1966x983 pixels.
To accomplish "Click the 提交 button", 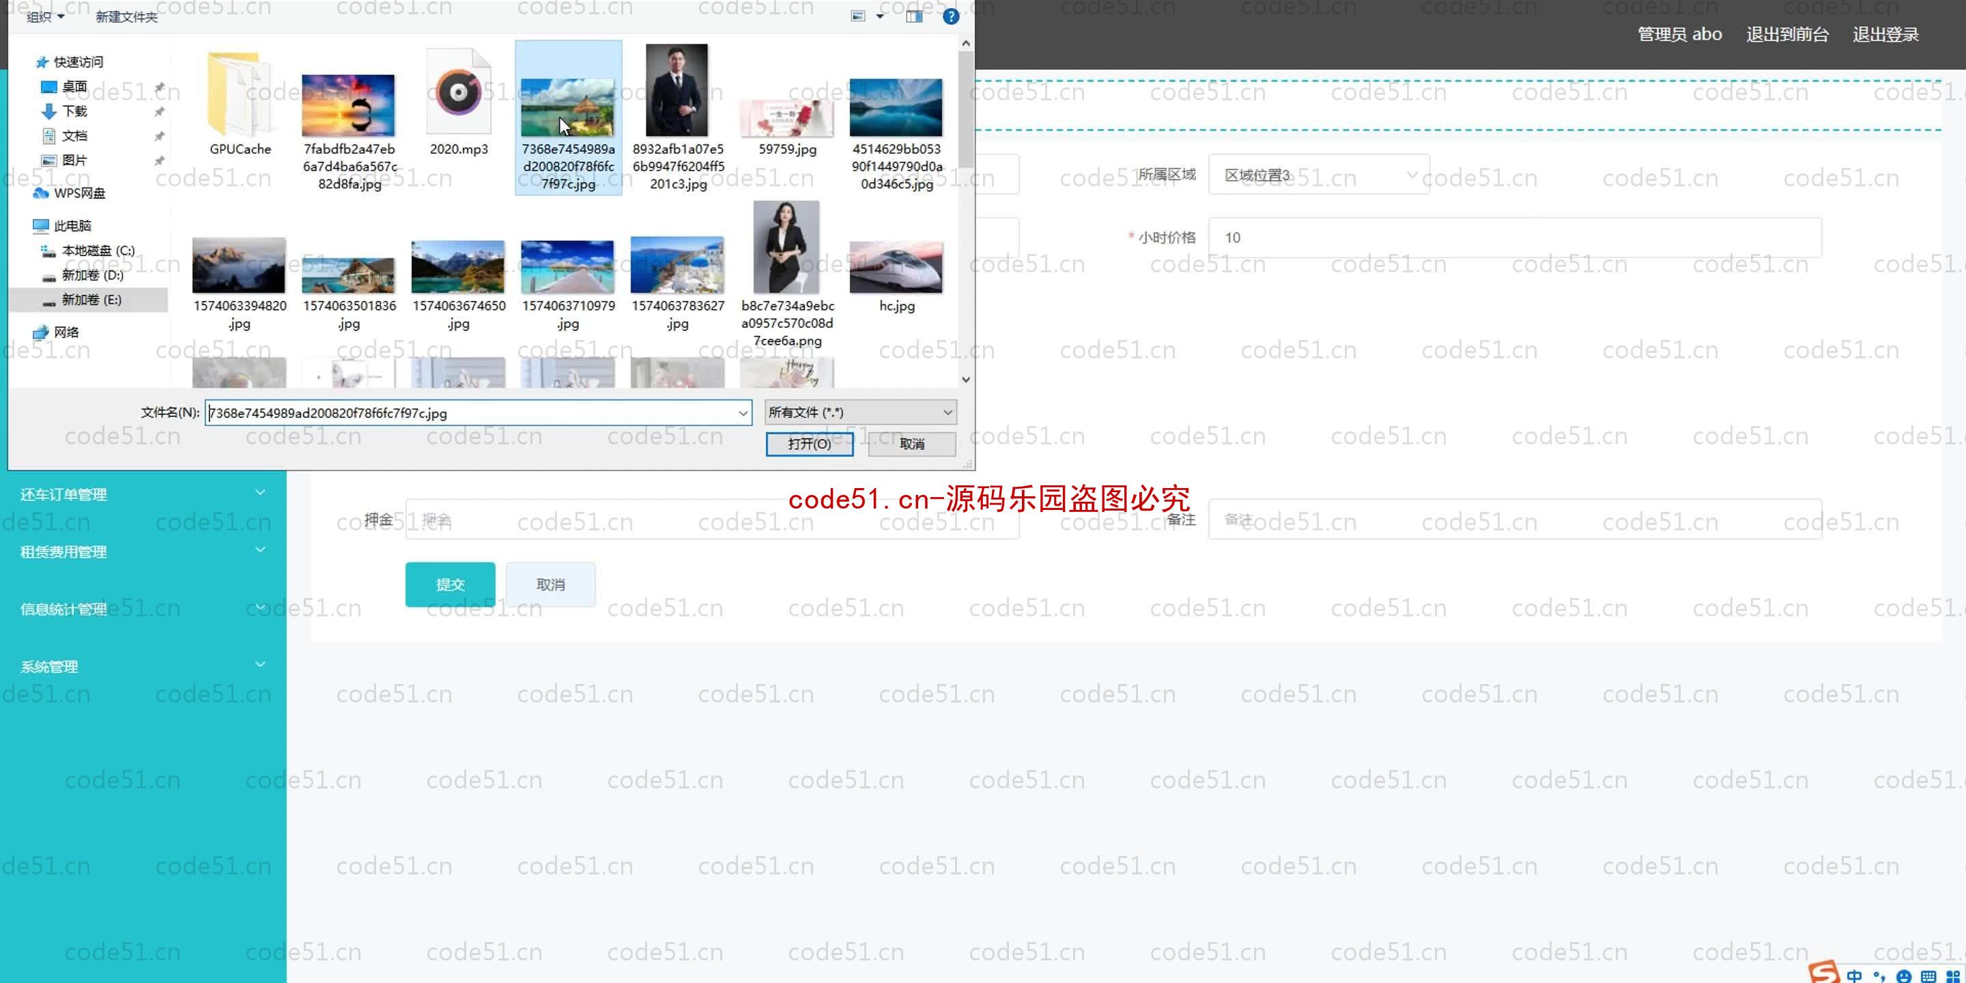I will [450, 584].
